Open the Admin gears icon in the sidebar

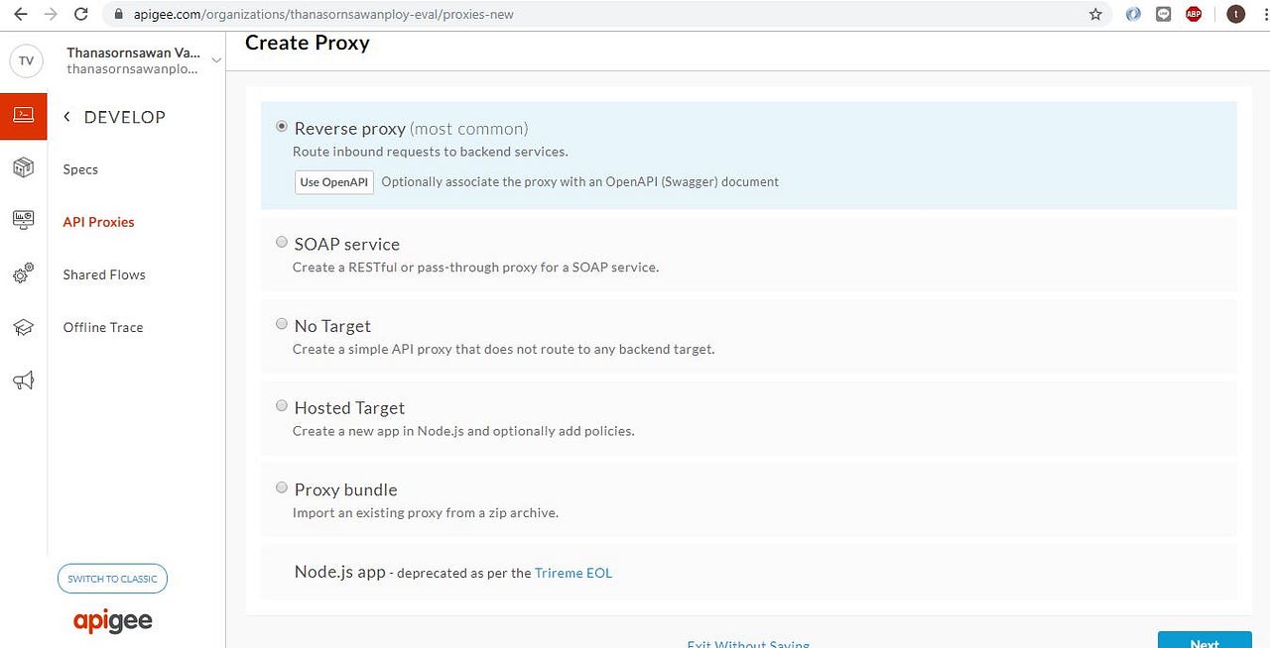point(23,273)
